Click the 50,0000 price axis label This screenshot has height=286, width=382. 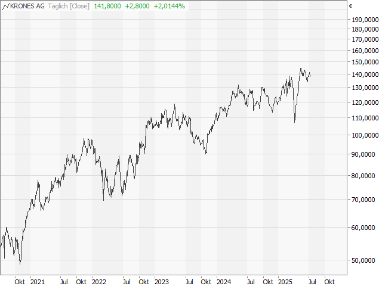tap(363, 260)
